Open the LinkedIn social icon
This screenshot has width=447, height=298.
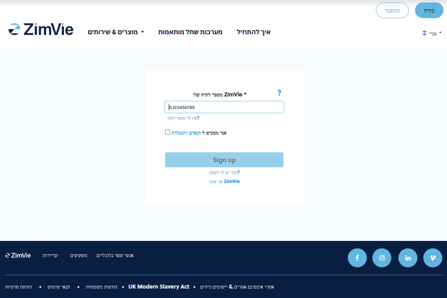(x=408, y=258)
